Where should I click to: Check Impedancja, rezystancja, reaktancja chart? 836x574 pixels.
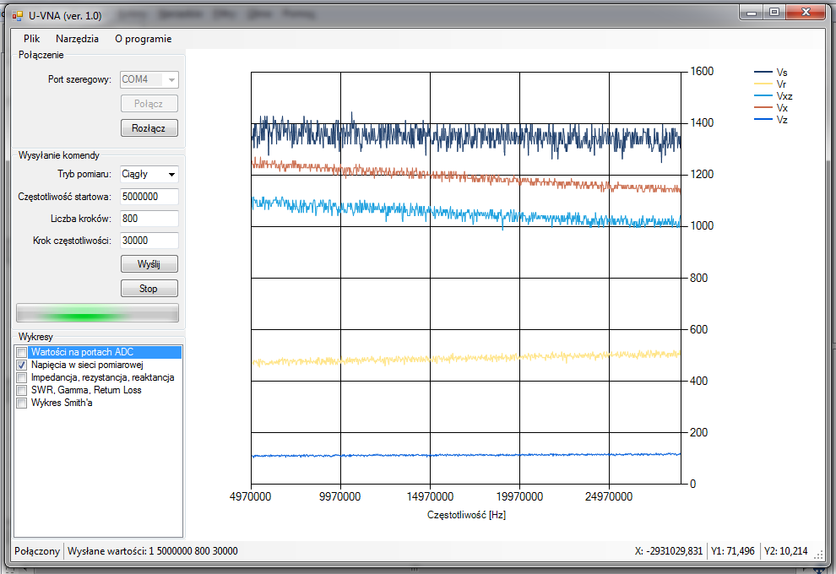pyautogui.click(x=22, y=377)
